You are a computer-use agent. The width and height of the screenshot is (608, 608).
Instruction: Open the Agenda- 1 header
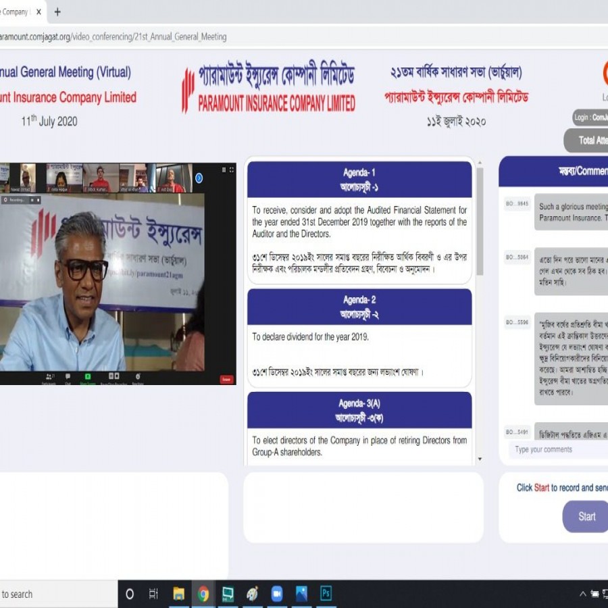[x=359, y=180]
